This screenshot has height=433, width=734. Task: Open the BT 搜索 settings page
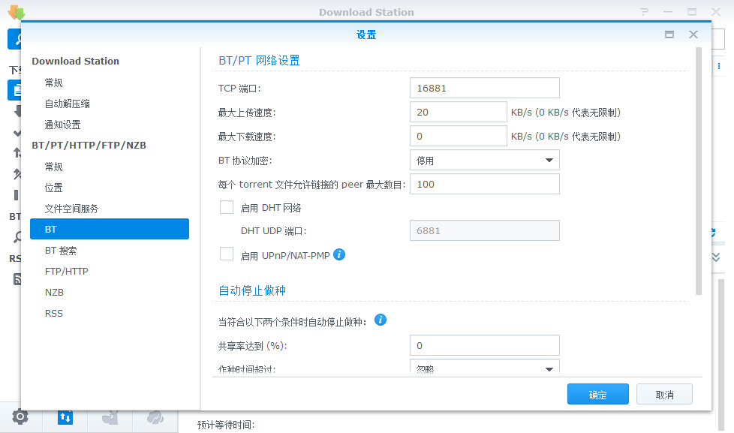[x=61, y=251]
